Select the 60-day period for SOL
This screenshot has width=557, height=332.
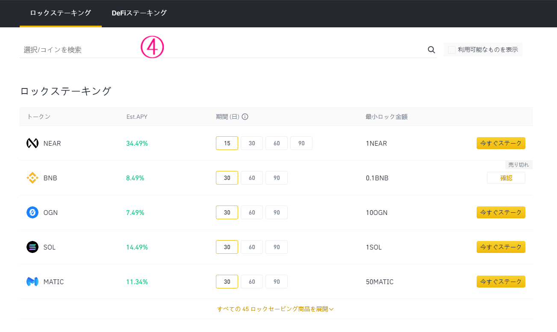252,247
